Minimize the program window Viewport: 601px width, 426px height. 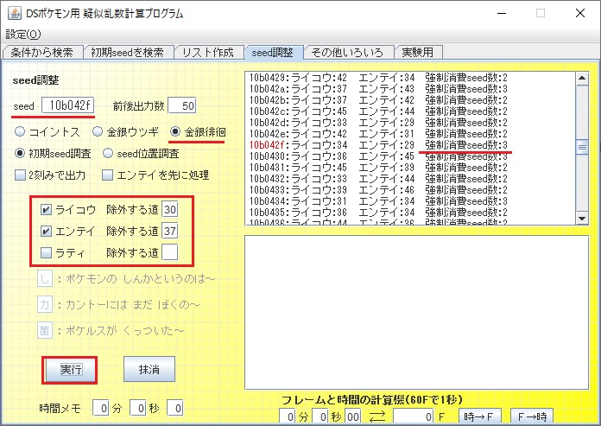(502, 13)
